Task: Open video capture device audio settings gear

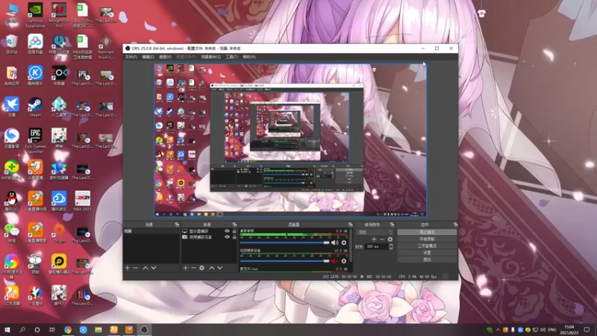Action: point(344,261)
